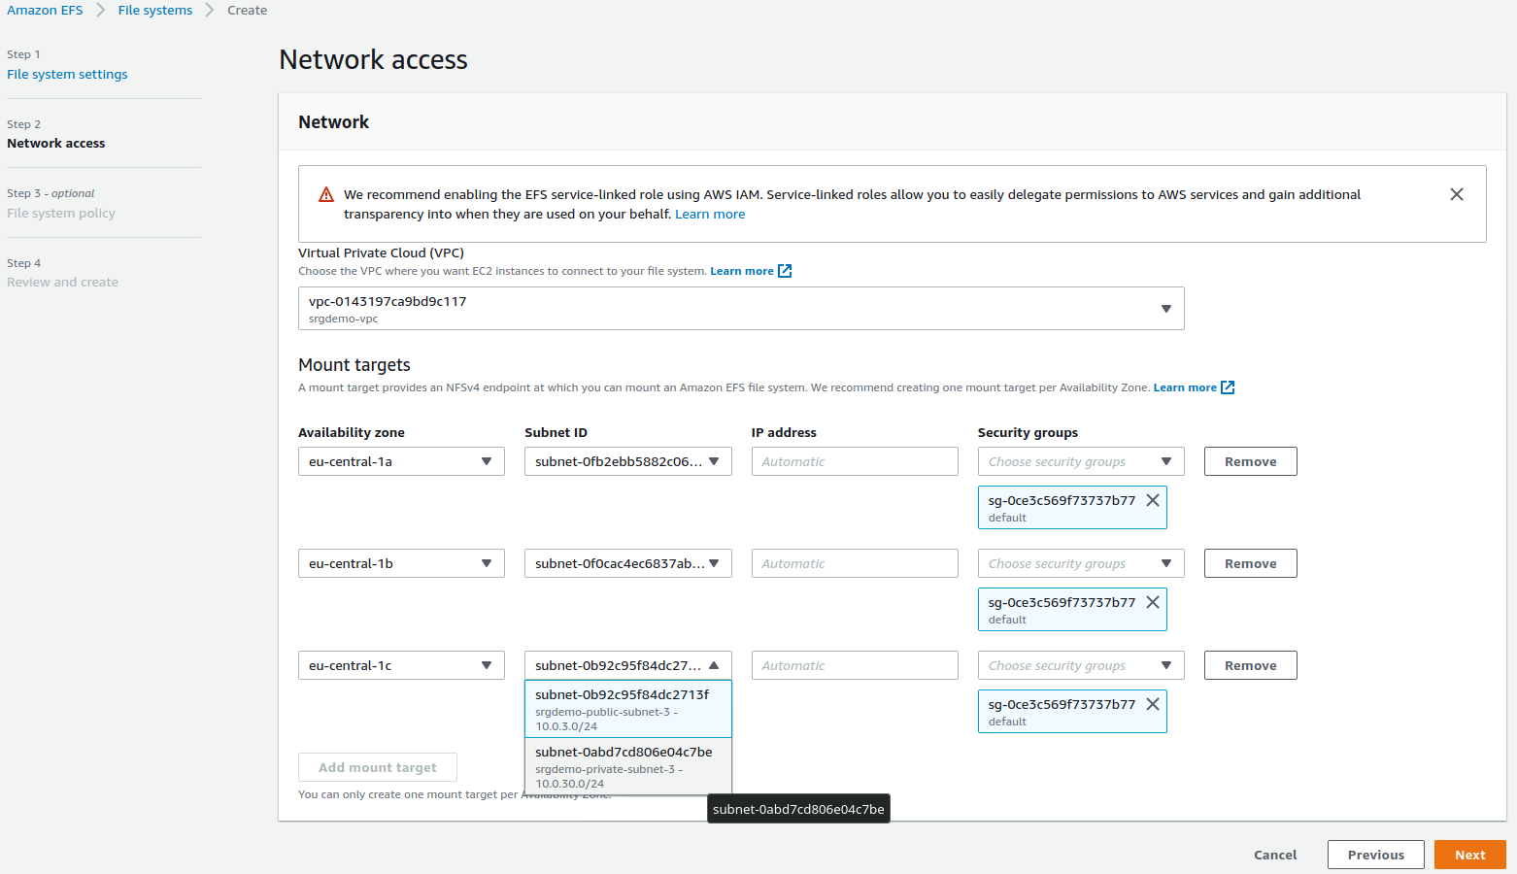Click the red warning triangle icon in banner
Screen dimensions: 1517x874
coord(326,195)
